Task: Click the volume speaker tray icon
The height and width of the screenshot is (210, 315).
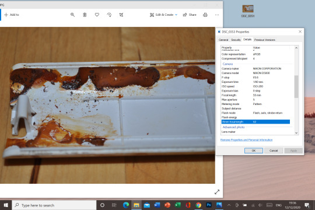Action: (260, 205)
